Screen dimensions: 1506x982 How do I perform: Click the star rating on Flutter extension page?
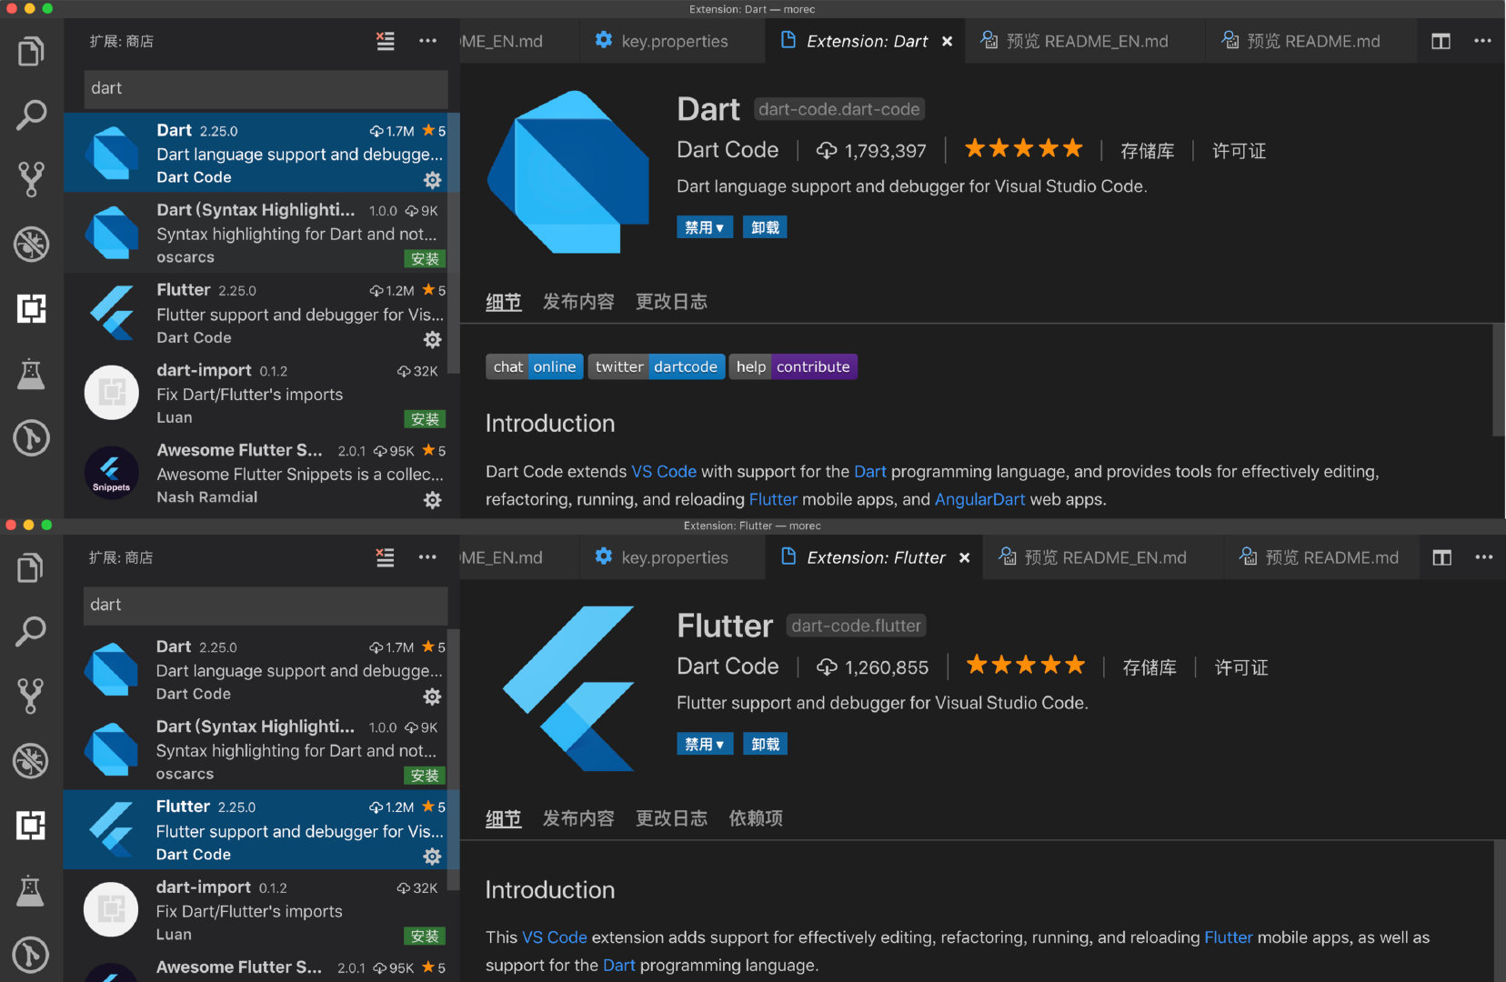(x=1025, y=665)
